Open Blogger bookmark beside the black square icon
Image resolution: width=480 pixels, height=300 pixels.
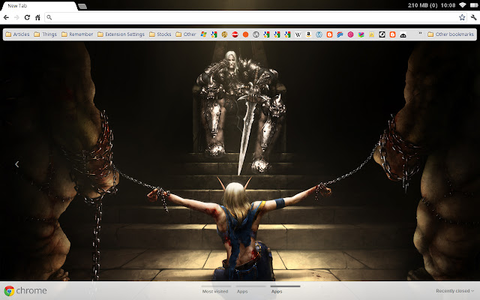coord(392,34)
